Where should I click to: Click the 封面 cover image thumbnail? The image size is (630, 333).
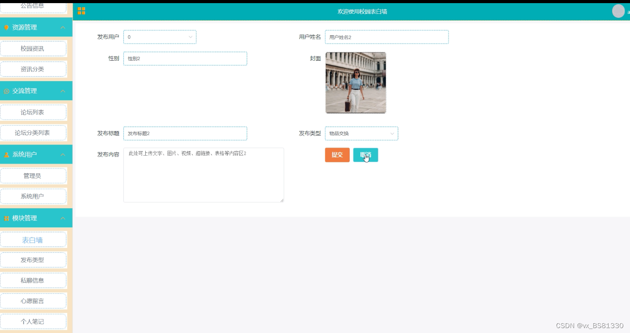point(356,82)
